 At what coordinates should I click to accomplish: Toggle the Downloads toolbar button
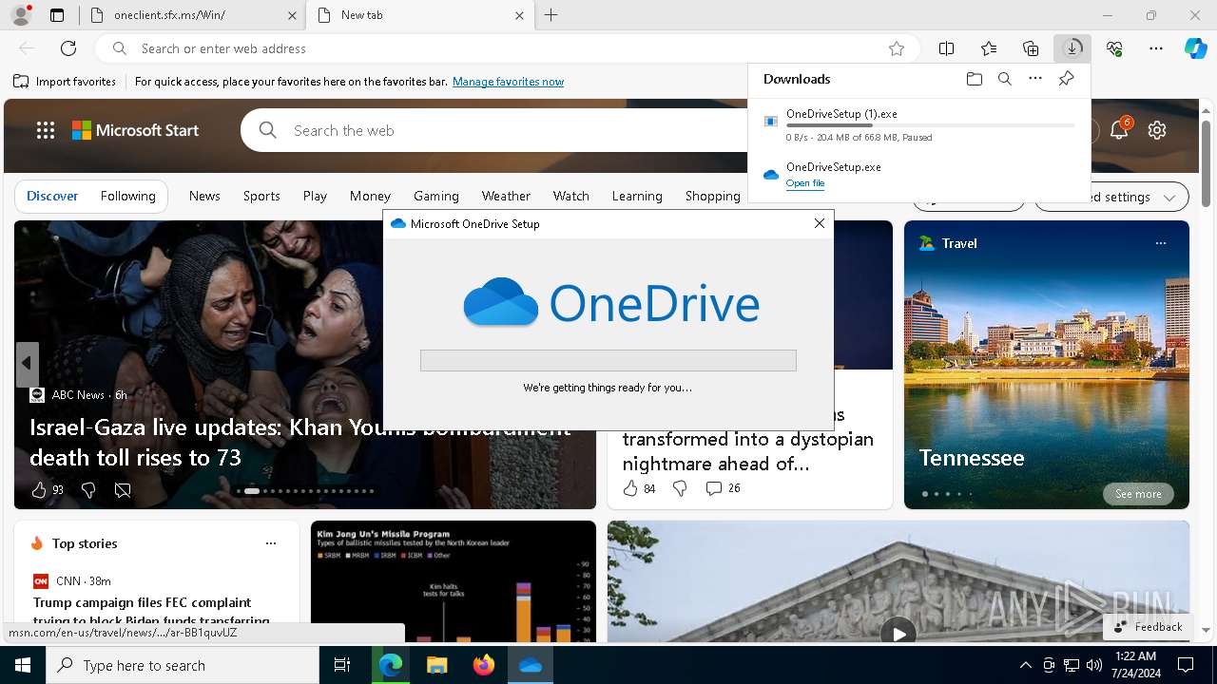click(x=1072, y=48)
